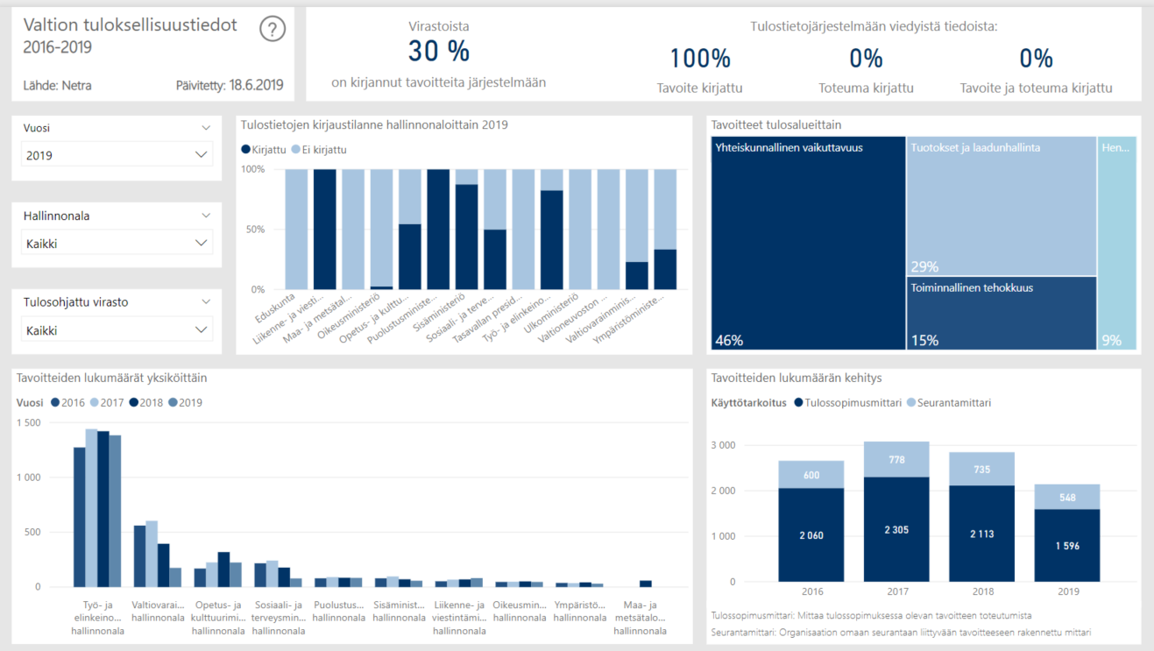Click the question mark help icon
The width and height of the screenshot is (1154, 651).
pyautogui.click(x=273, y=30)
